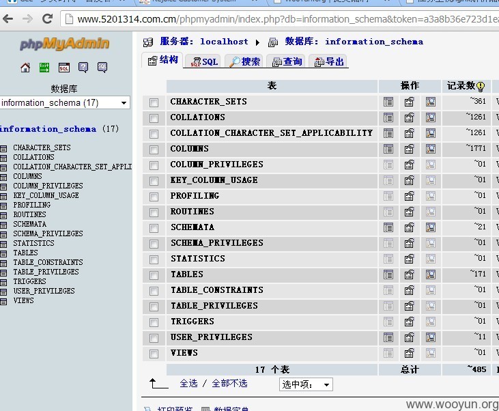
Task: Open the phpMyAdmin documentation question icon
Action: click(83, 68)
